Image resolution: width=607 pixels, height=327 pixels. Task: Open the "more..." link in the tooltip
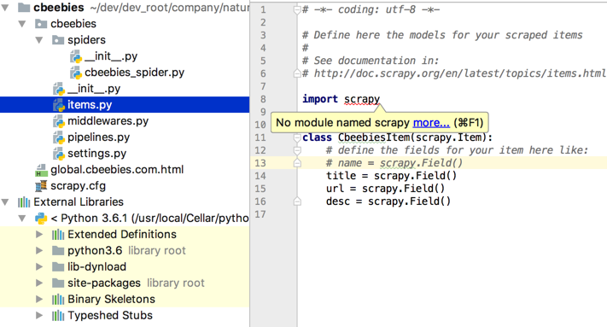pyautogui.click(x=431, y=123)
